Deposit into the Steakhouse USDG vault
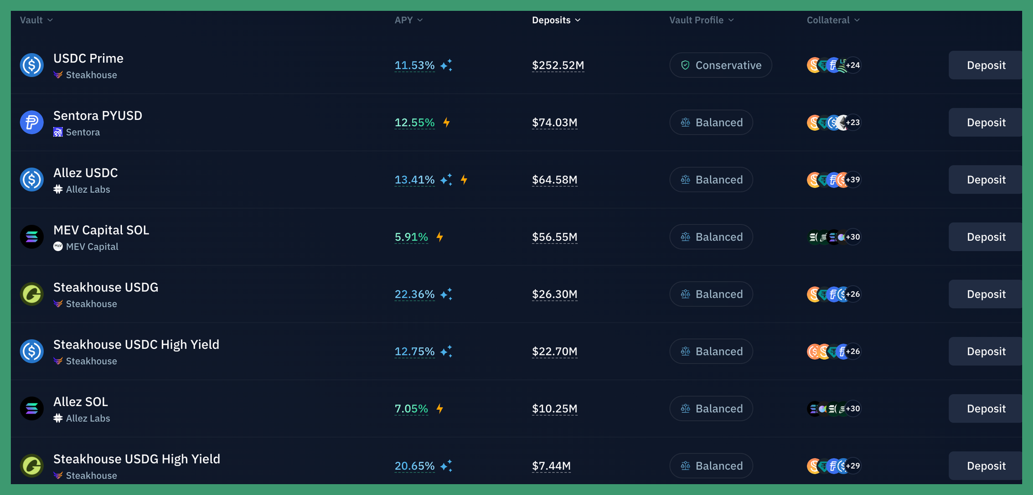This screenshot has width=1033, height=495. pyautogui.click(x=985, y=294)
